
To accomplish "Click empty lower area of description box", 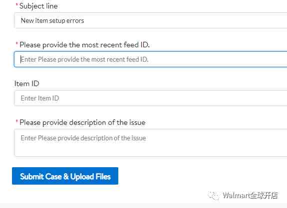I will 151,150.
